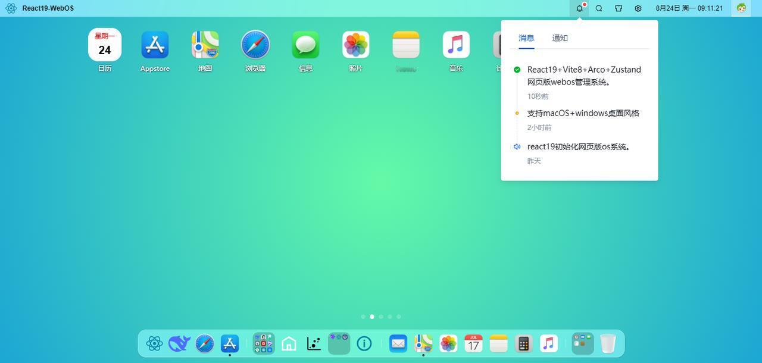Viewport: 762px width, 363px height.
Task: Open the search icon in top bar
Action: pos(599,8)
